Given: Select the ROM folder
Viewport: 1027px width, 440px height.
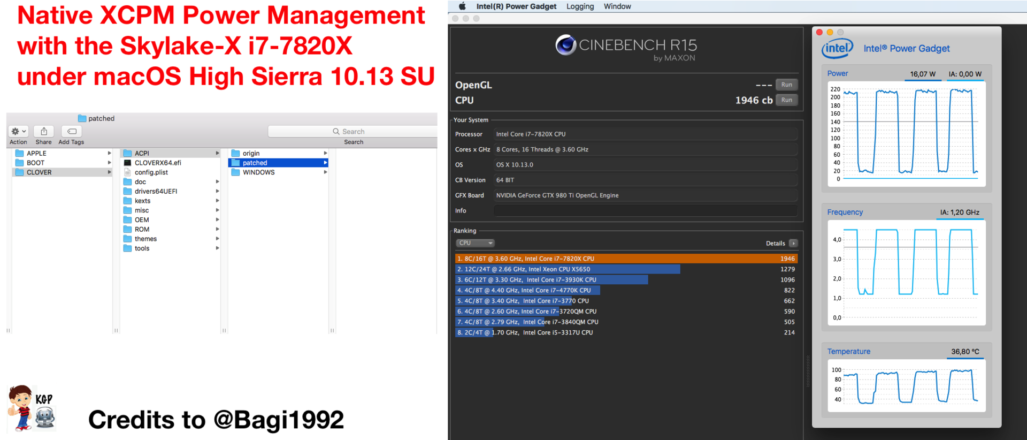Looking at the screenshot, I should tap(171, 229).
